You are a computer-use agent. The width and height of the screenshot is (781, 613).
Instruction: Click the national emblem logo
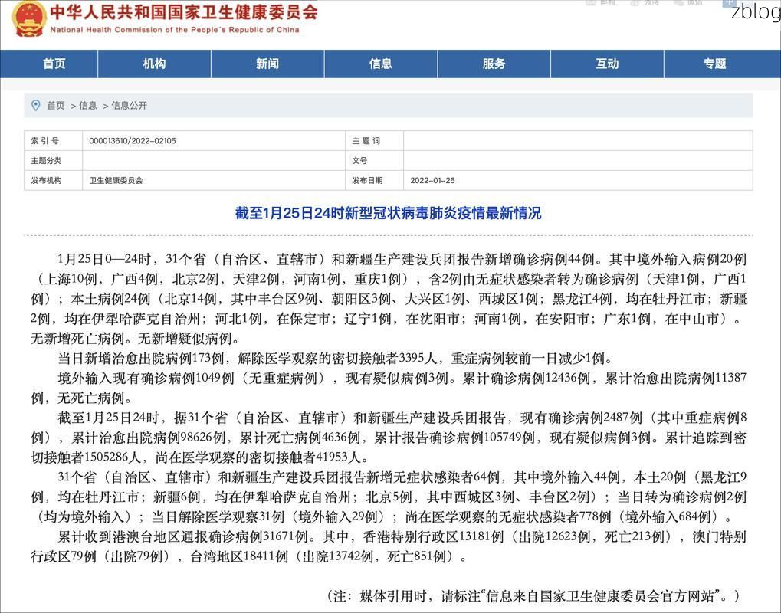pyautogui.click(x=28, y=21)
